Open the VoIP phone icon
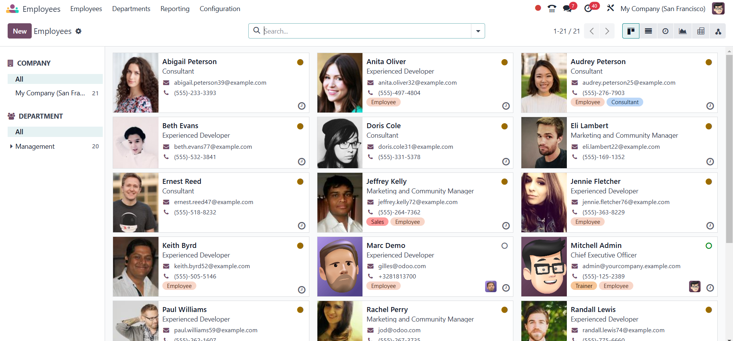 [x=552, y=8]
